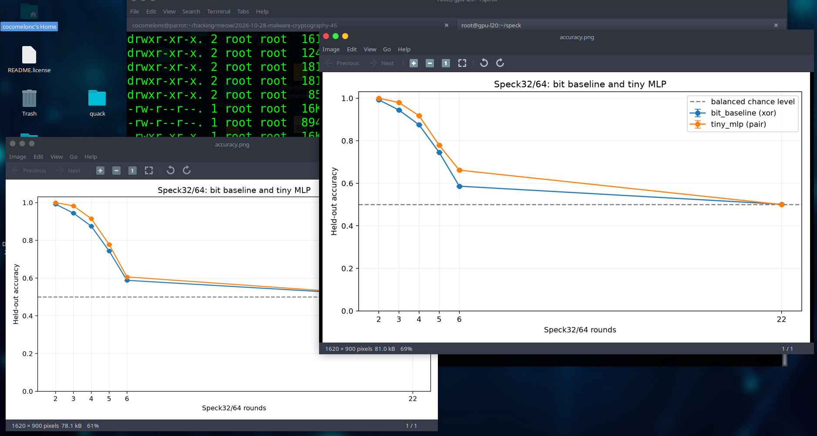Viewport: 817px width, 436px height.
Task: Rotate counterclockwise in the back image viewer
Action: click(171, 170)
